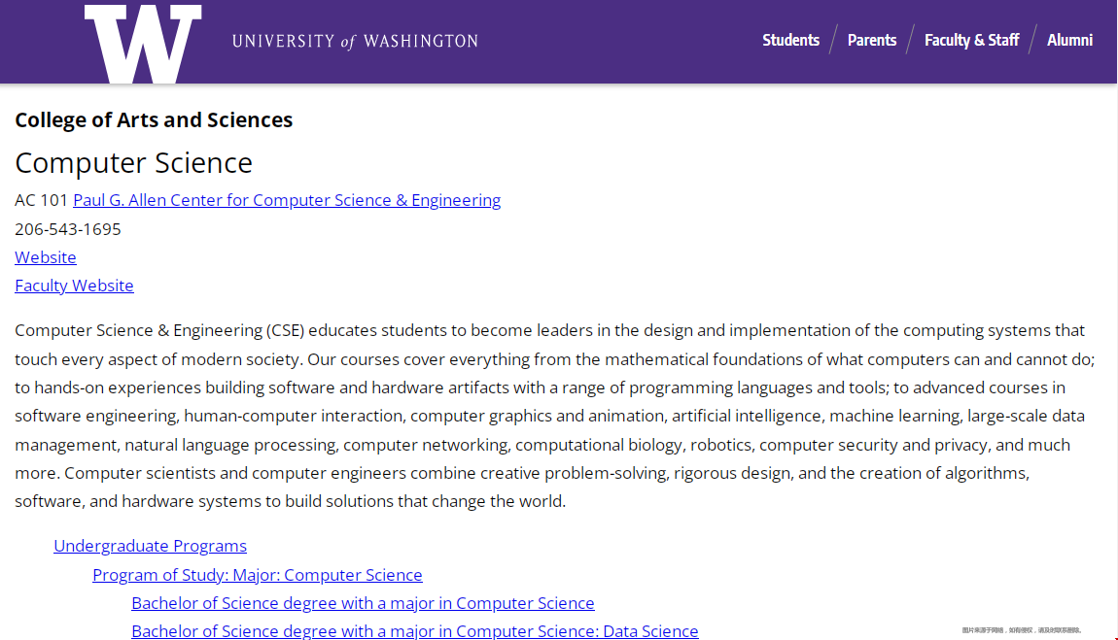Open Program of Study: Major: Computer Science
1118x640 pixels.
257,574
